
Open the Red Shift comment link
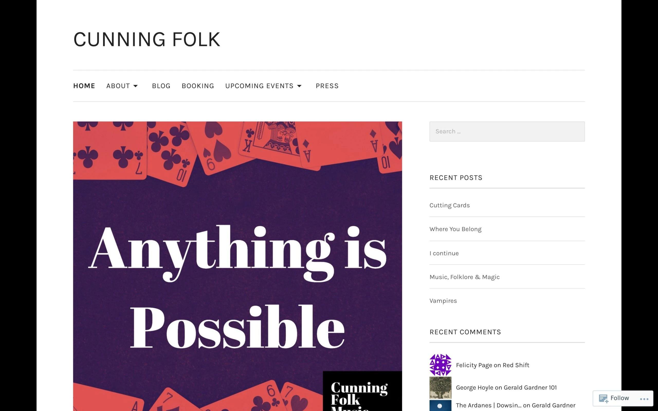tap(516, 365)
